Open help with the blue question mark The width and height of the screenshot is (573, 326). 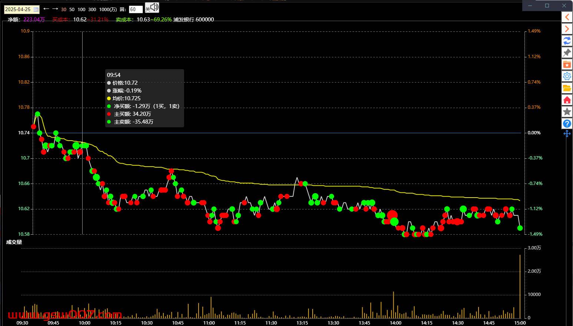(x=567, y=124)
